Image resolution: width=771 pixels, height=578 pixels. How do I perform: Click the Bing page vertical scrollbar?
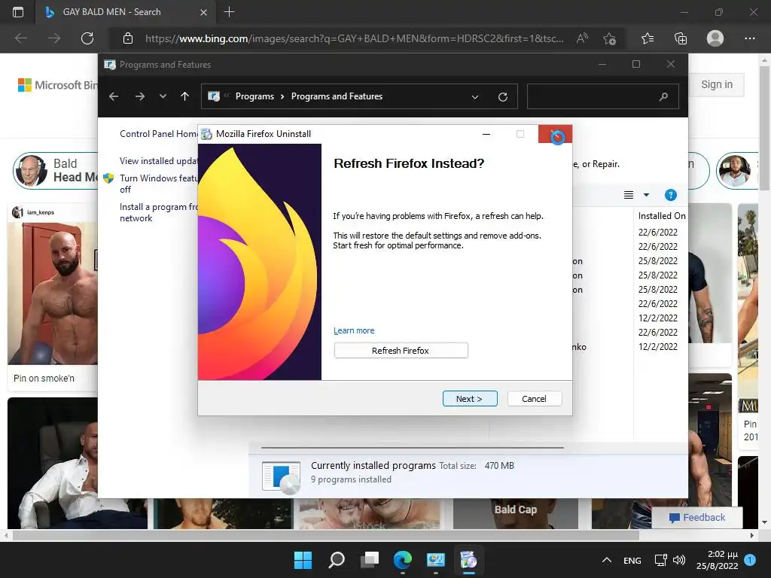click(764, 129)
